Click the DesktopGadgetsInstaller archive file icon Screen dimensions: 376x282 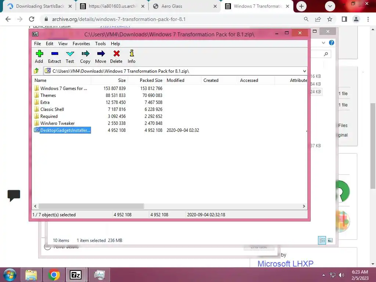(37, 130)
